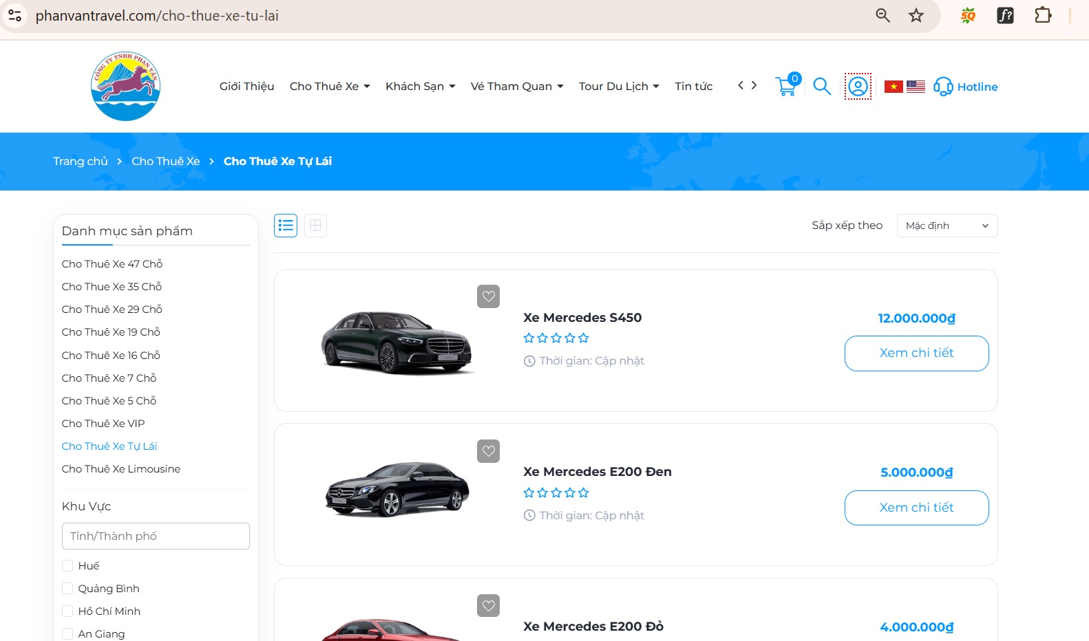Screen dimensions: 1089x641
Task: Click the Hotline headset link
Action: point(966,87)
